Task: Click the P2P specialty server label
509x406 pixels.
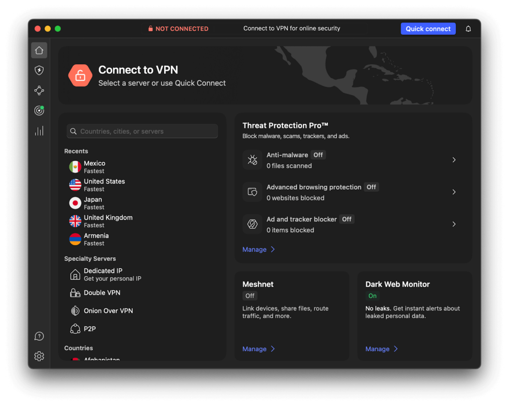Action: tap(89, 329)
